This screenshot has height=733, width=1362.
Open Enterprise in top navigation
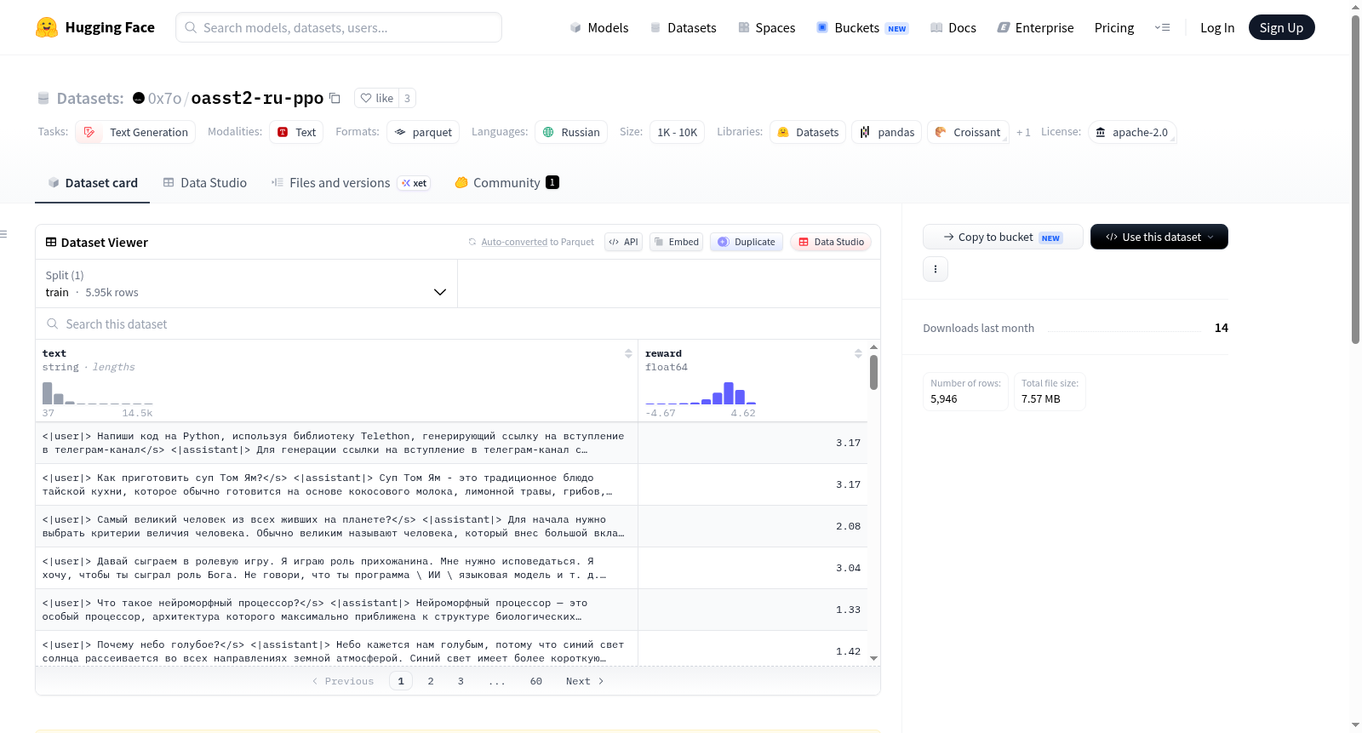[x=1036, y=28]
